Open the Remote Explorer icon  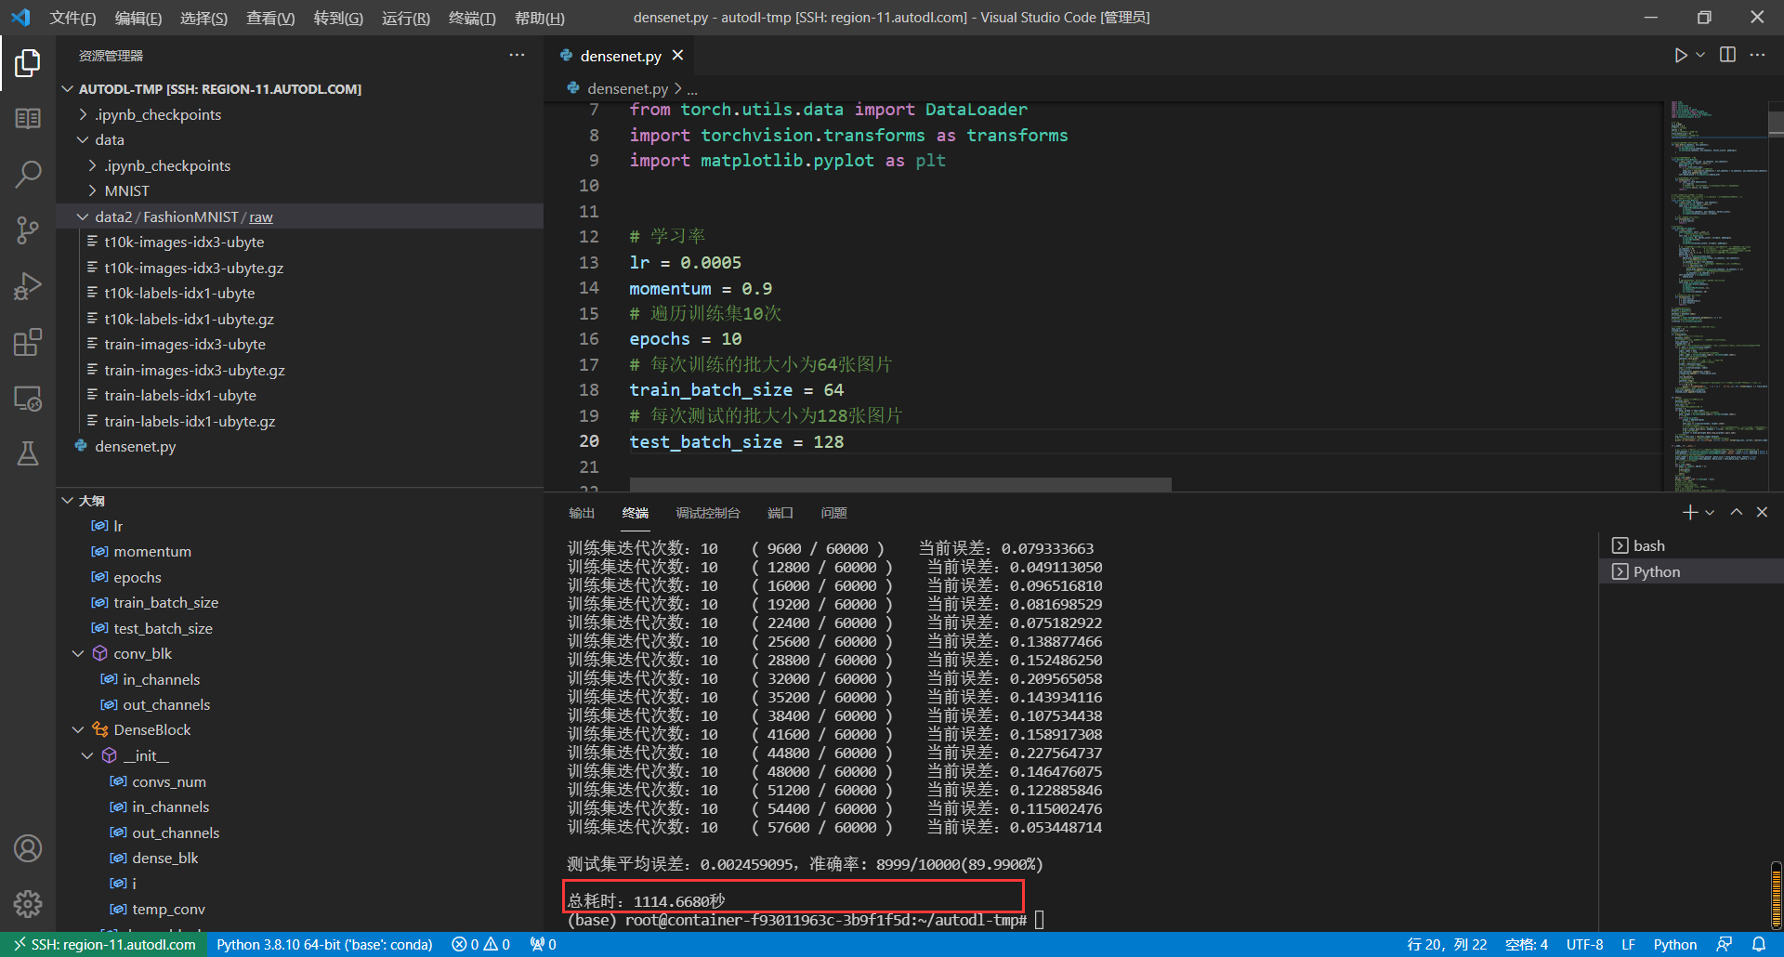[28, 398]
